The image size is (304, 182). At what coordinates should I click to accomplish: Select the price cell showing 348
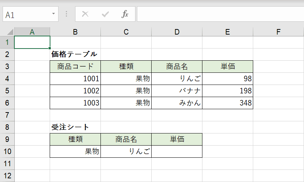tap(227, 103)
